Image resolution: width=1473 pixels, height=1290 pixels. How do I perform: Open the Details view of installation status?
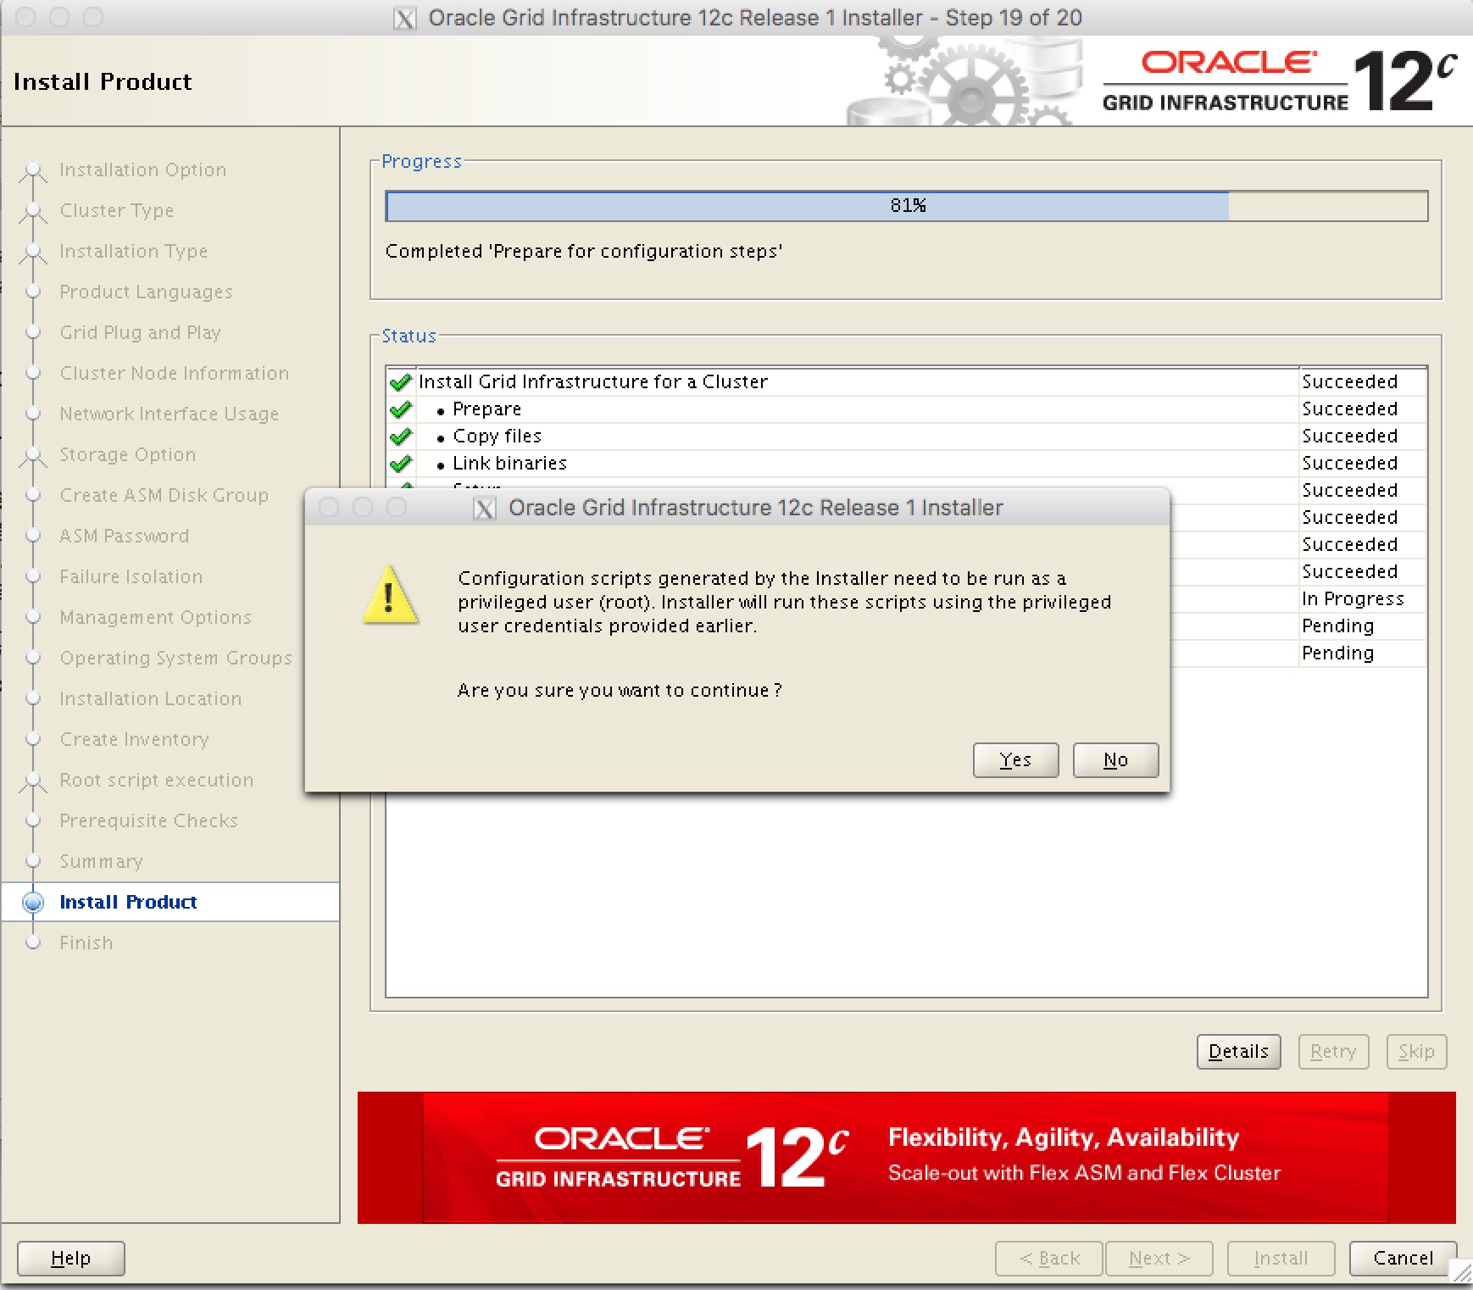pyautogui.click(x=1237, y=1051)
